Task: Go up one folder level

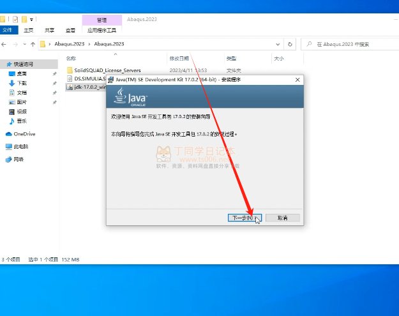Action: pos(33,44)
